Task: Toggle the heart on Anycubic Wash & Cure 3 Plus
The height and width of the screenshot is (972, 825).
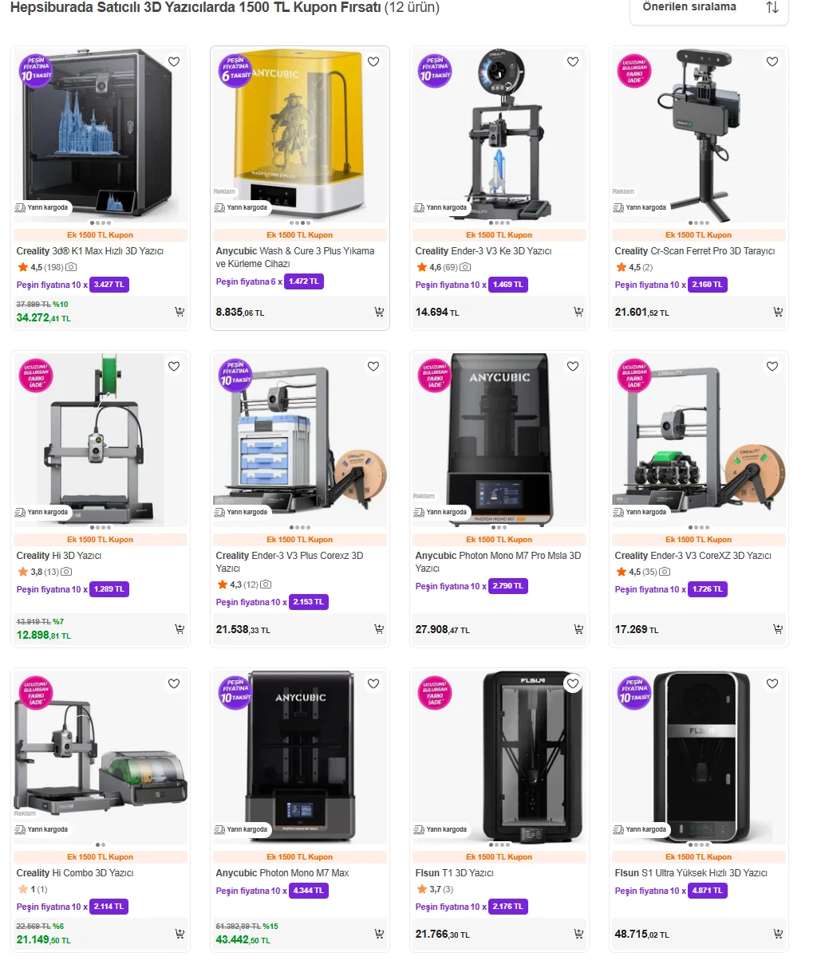Action: (x=373, y=62)
